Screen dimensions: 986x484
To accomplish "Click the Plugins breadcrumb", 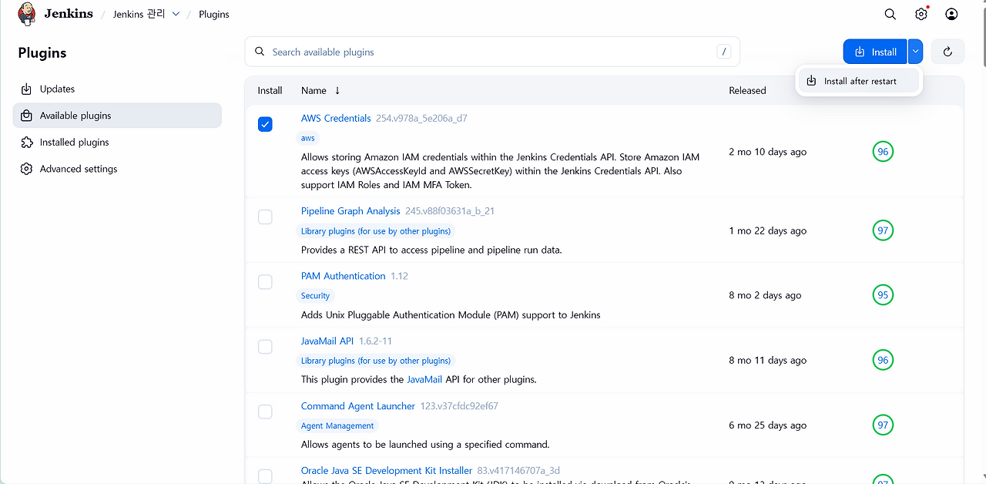I will (x=213, y=14).
